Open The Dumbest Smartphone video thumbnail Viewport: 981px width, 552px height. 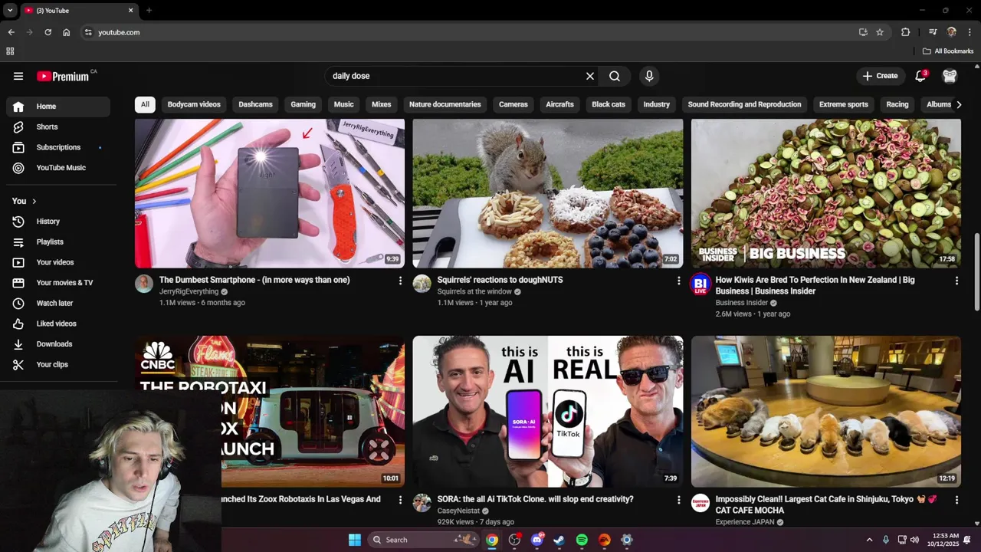coord(270,193)
